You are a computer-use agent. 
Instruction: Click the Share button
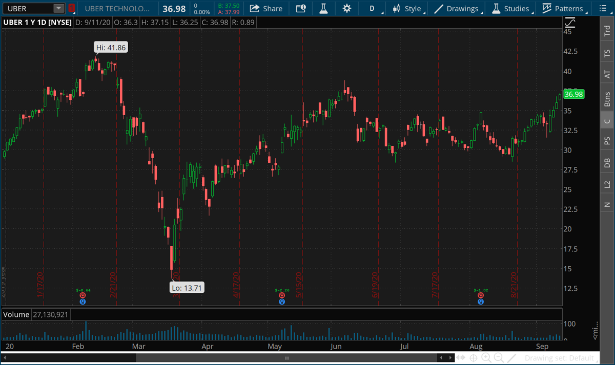[x=266, y=9]
